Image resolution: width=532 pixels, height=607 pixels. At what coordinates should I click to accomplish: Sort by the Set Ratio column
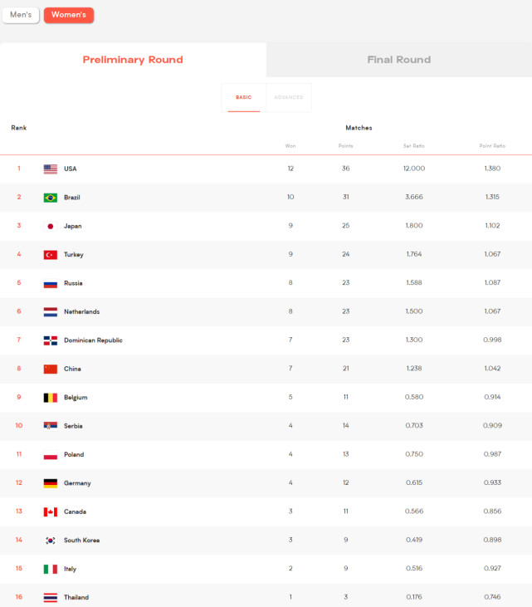(x=414, y=146)
